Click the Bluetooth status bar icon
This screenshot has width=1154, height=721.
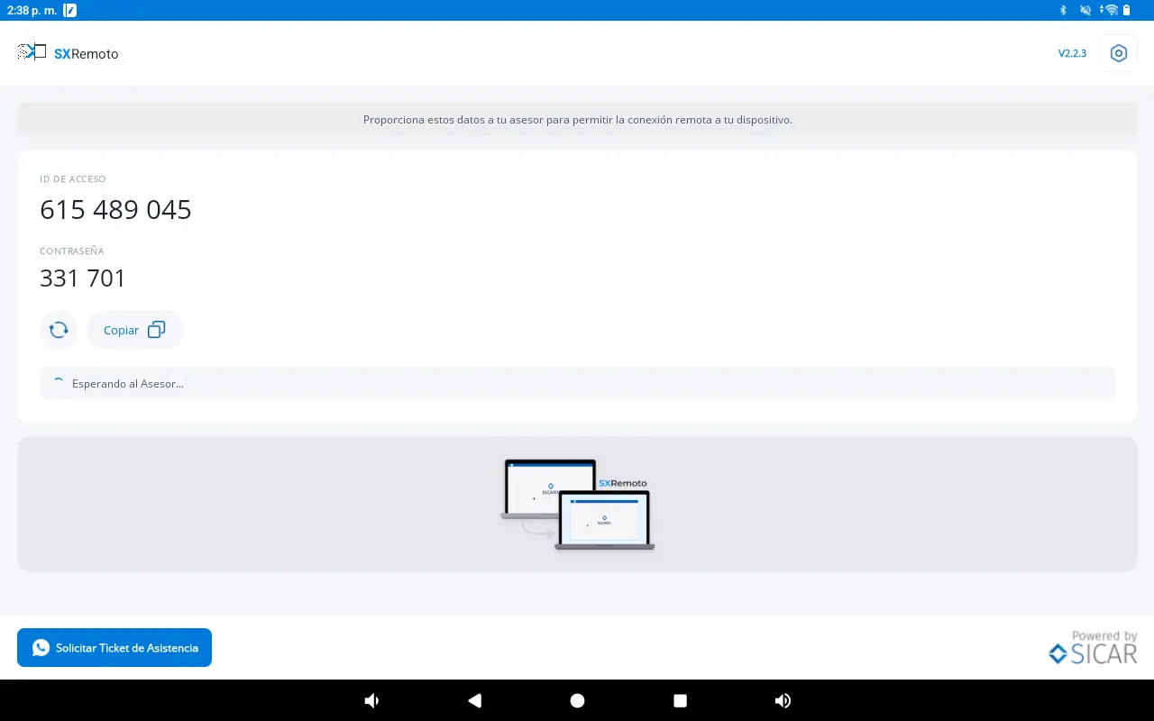point(1063,10)
